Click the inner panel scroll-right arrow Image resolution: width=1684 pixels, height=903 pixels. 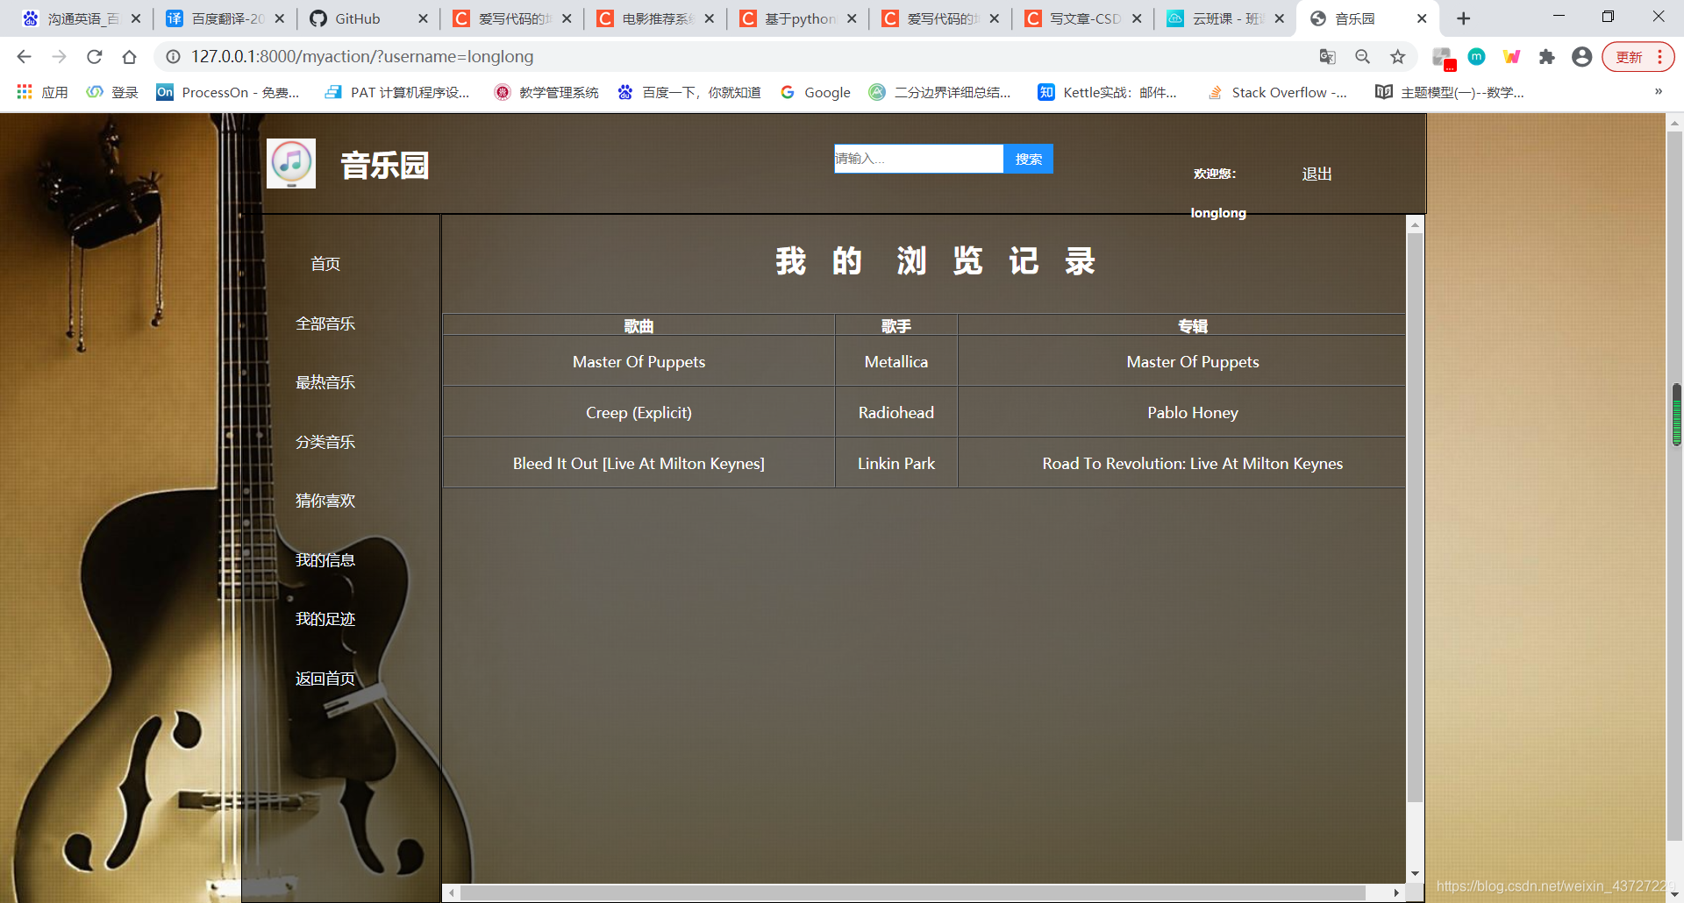[x=1396, y=892]
